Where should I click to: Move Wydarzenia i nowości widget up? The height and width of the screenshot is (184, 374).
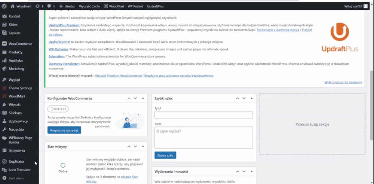tap(237, 172)
